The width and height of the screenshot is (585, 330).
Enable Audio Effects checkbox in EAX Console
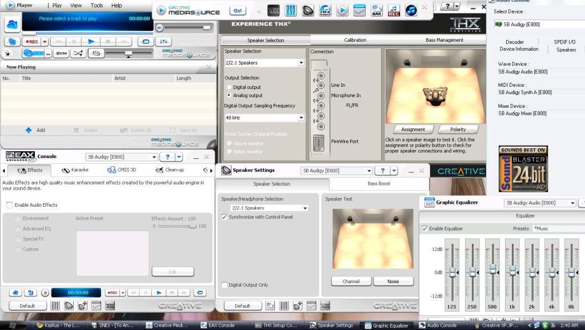[x=10, y=205]
